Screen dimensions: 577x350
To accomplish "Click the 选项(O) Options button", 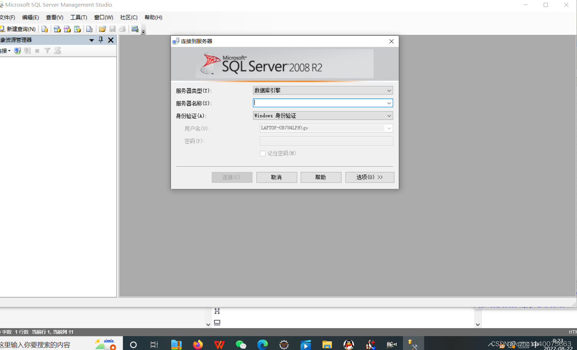I will 369,177.
